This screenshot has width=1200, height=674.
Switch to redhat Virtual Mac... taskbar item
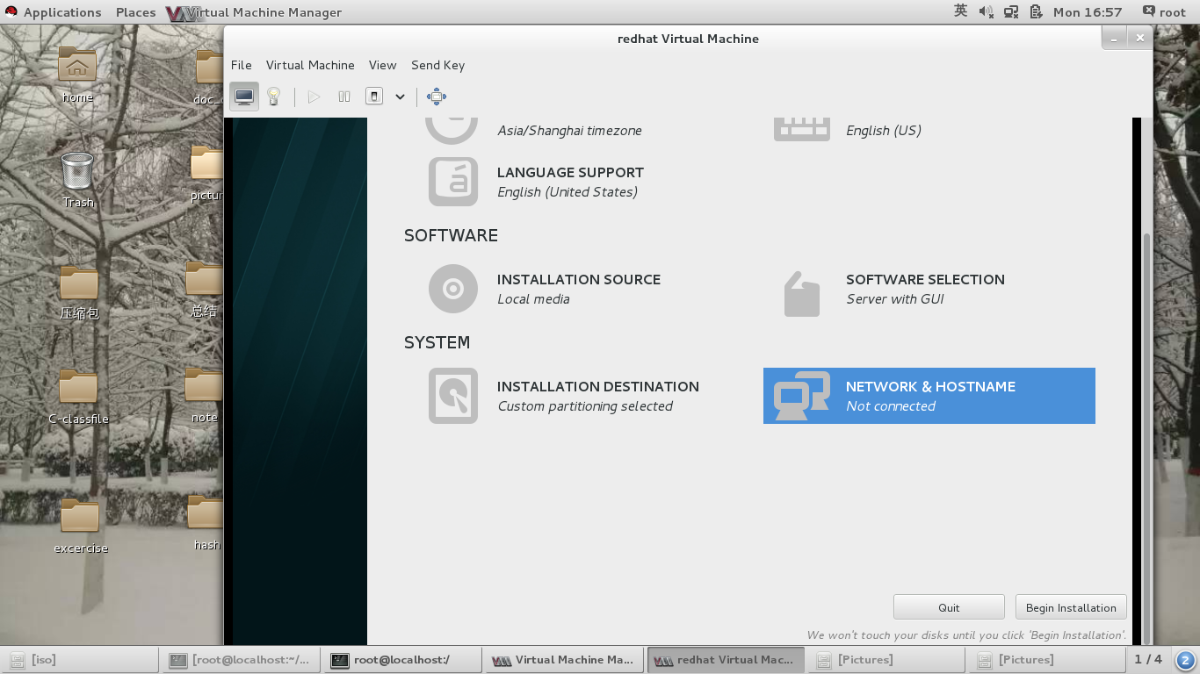[726, 659]
